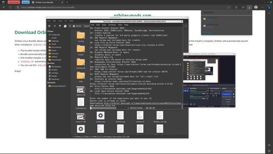Open Desktop in Places sidebar
The image size is (273, 154).
(x=54, y=41)
